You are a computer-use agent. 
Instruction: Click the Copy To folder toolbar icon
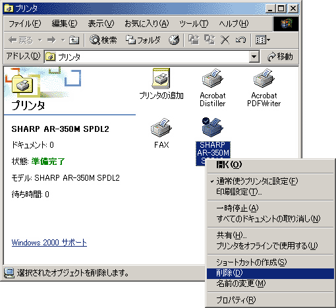210,40
